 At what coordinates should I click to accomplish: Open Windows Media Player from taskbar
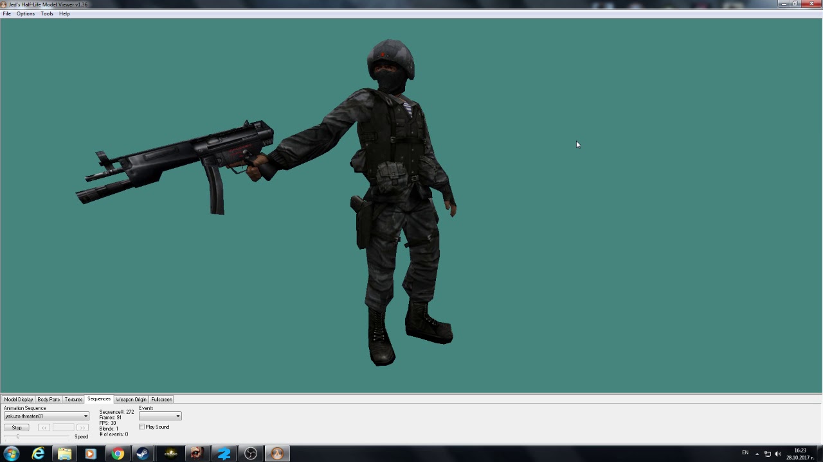[x=91, y=454]
